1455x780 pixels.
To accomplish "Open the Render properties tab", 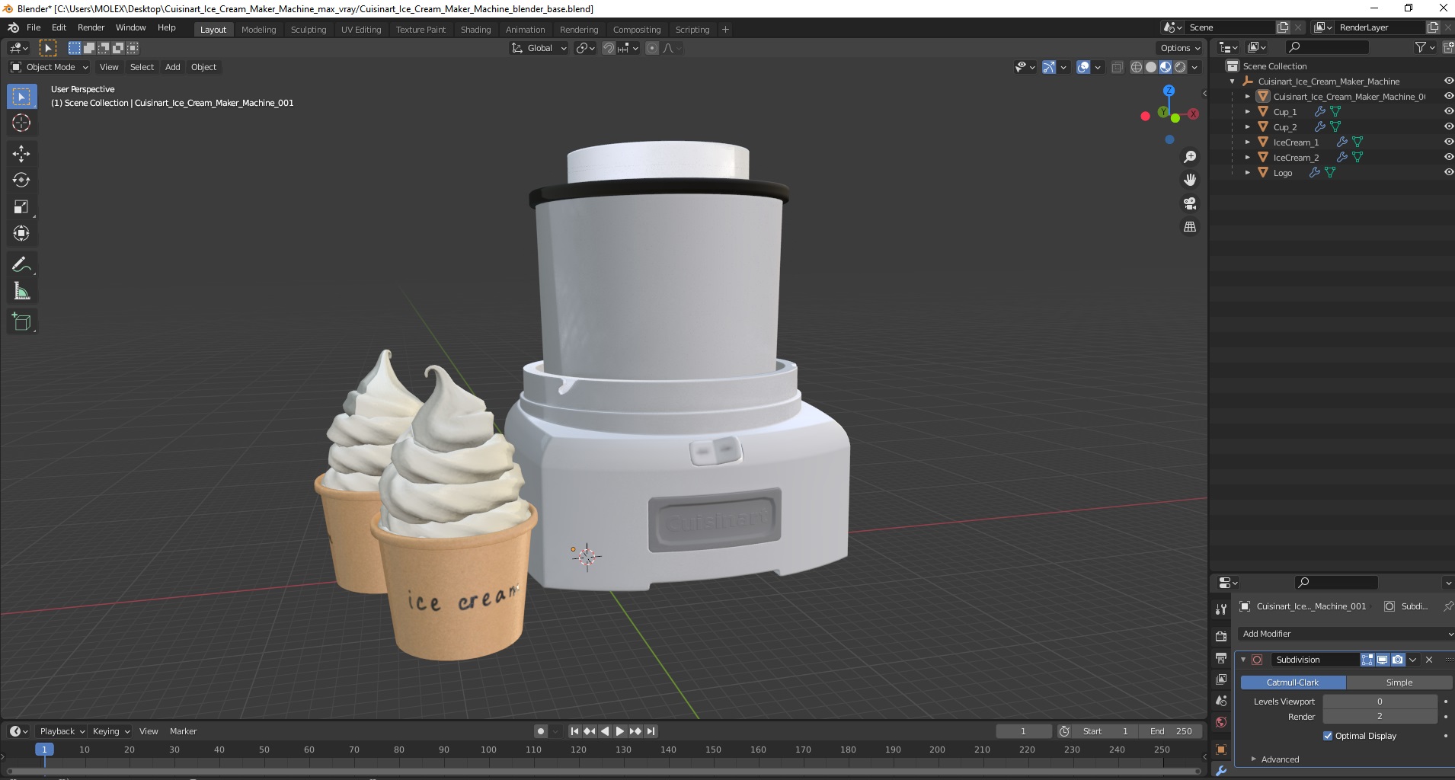I will tap(1221, 636).
